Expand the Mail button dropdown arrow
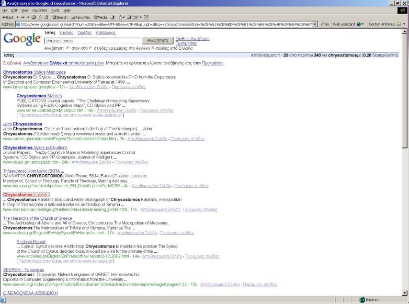Viewport: 409px width, 304px height. (123, 17)
